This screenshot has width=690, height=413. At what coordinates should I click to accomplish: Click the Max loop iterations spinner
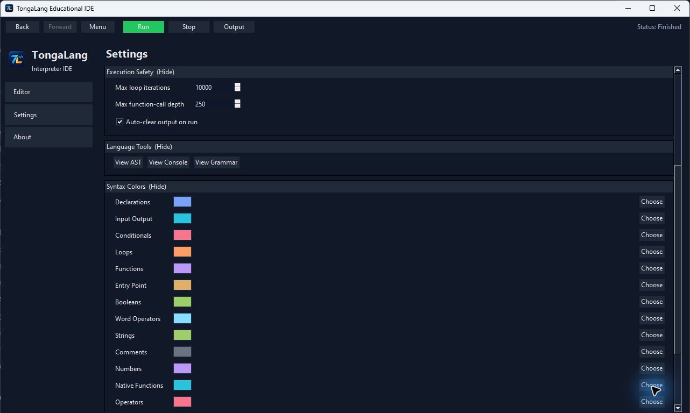click(237, 88)
